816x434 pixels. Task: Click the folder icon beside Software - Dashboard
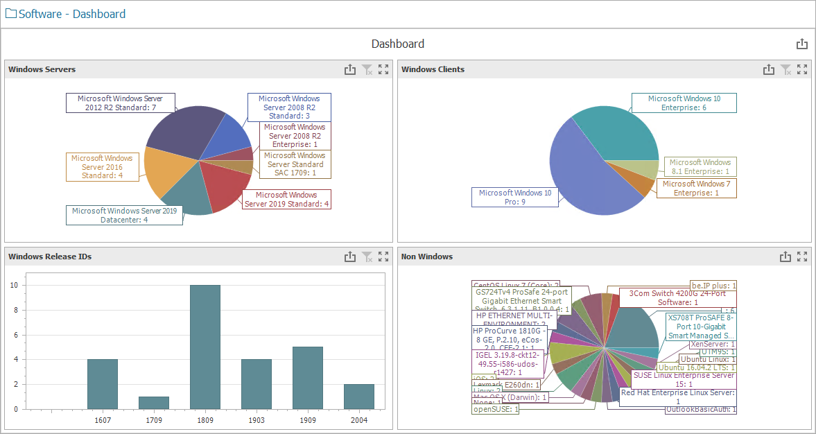pos(11,14)
